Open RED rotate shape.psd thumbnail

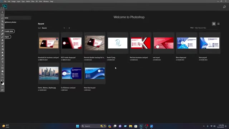pos(72,43)
